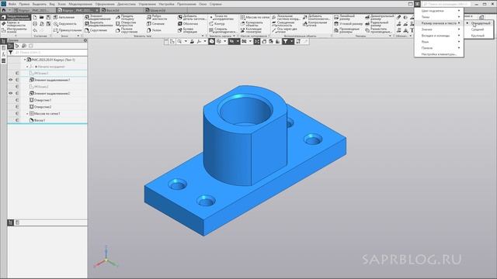Toggle include marker beside Отверстие:2
497x279 pixels.
(17, 107)
